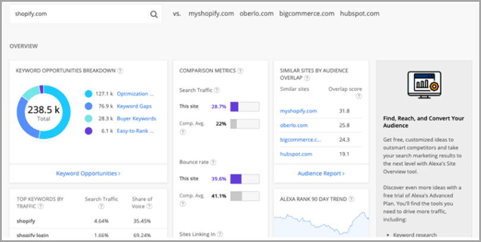The width and height of the screenshot is (481, 242).
Task: Click the 69.24% share of voice value
Action: [142, 235]
